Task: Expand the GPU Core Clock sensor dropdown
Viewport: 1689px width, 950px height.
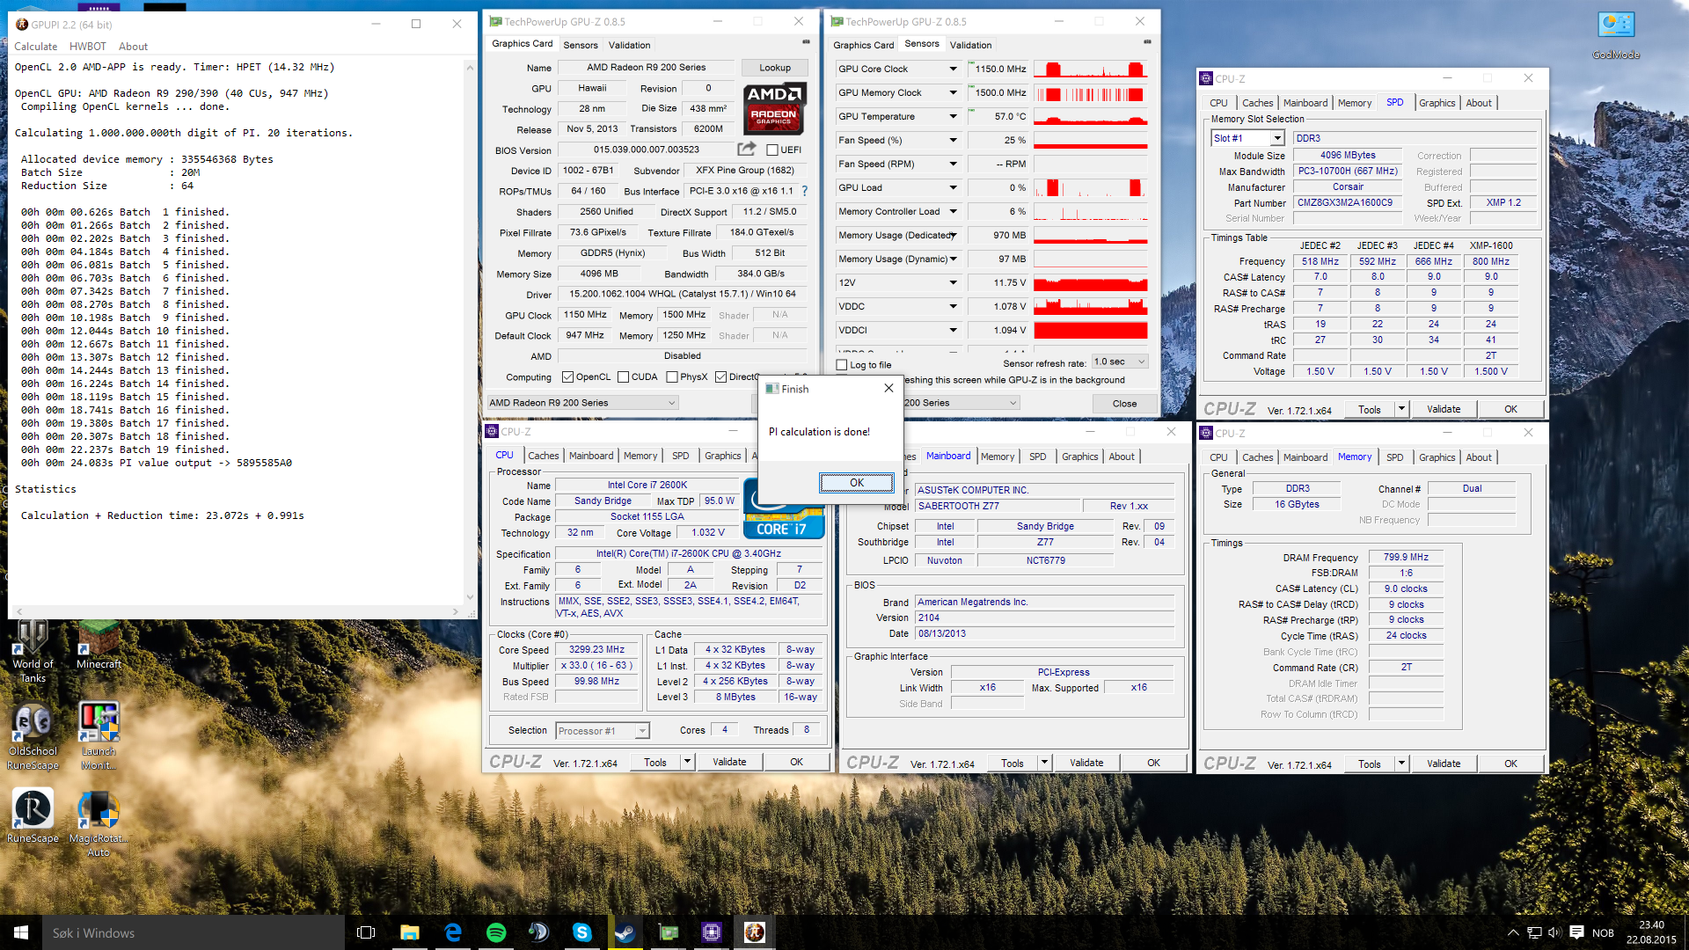Action: pos(953,69)
